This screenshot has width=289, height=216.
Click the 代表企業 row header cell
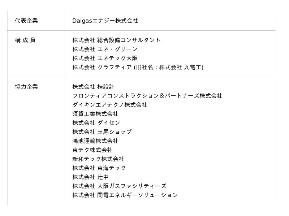click(x=26, y=21)
